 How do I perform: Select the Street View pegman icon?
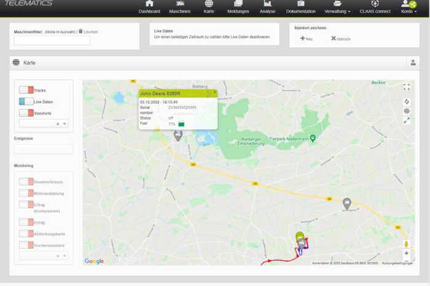[407, 244]
